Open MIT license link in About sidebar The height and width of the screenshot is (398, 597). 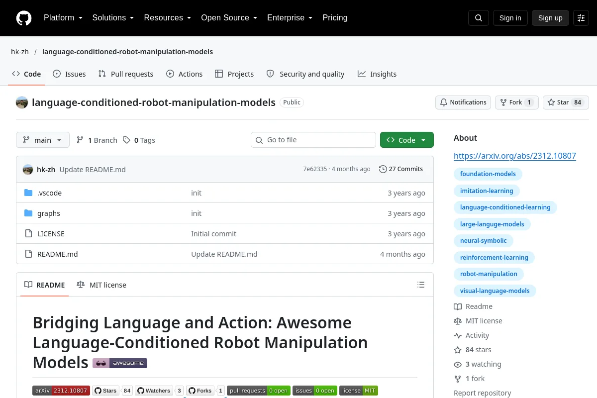coord(478,321)
